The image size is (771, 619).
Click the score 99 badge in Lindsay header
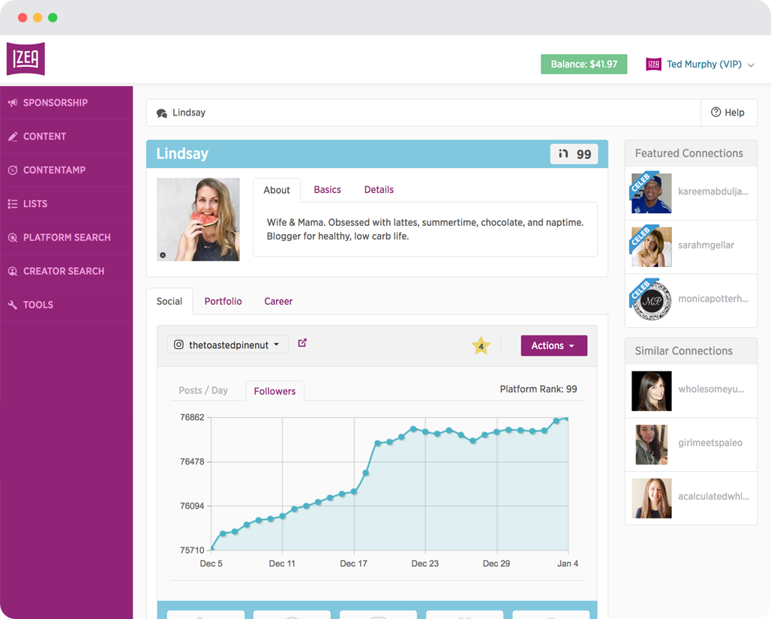pos(574,154)
